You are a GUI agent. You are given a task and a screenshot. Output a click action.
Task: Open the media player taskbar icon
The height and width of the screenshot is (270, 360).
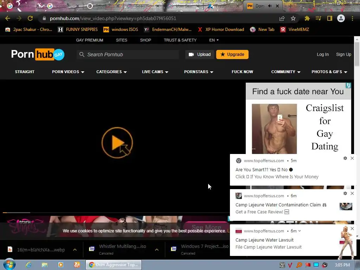click(x=61, y=265)
